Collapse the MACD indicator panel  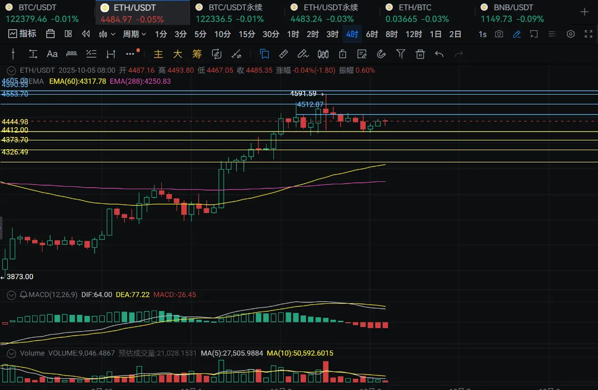[10, 295]
